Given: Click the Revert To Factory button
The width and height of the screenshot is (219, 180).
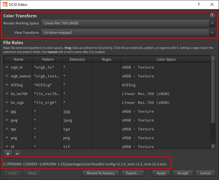Looking at the screenshot, I should pos(101,173).
